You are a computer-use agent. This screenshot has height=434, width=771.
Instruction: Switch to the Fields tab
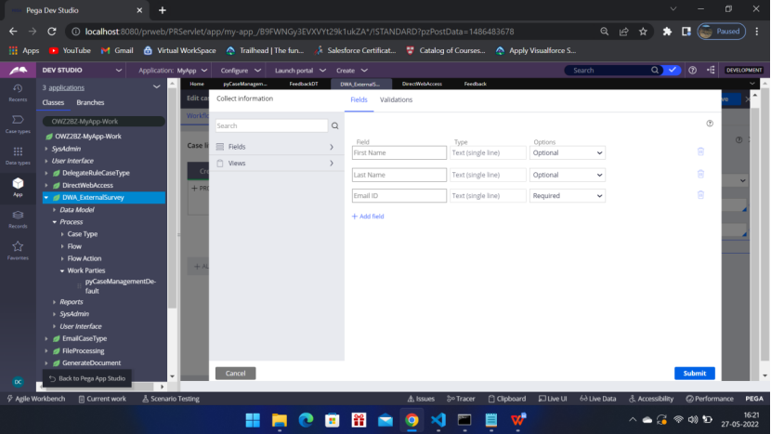pyautogui.click(x=359, y=99)
